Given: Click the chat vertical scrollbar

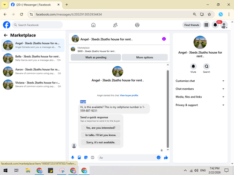Looking at the screenshot, I should tap(168, 109).
